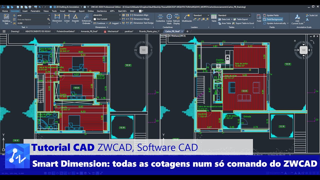Click the Undo arrow in quick access toolbar
The height and width of the screenshot is (180, 320).
click(40, 7)
